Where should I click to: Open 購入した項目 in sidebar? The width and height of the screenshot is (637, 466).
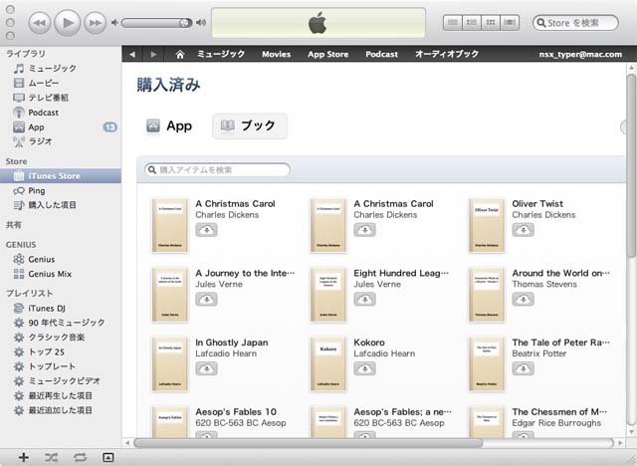point(61,205)
